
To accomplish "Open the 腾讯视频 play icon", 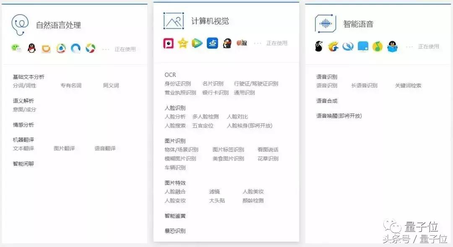I will pyautogui.click(x=197, y=43).
